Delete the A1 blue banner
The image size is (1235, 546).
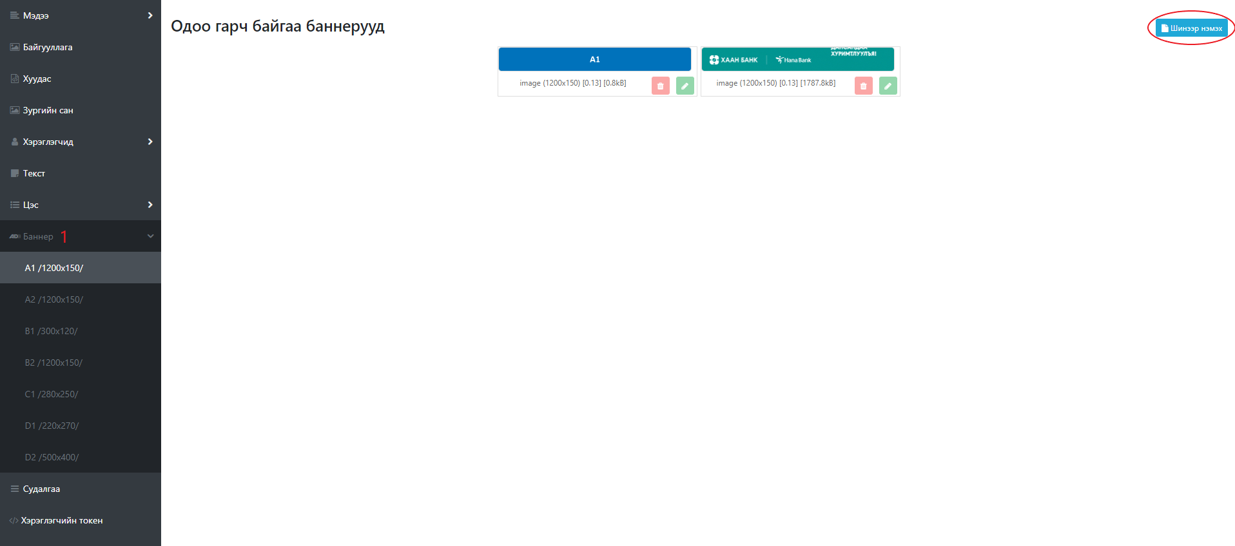pyautogui.click(x=660, y=86)
